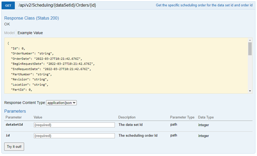Click the 'Try it out!' button
Viewport: 257px width, 156px height.
pos(14,147)
